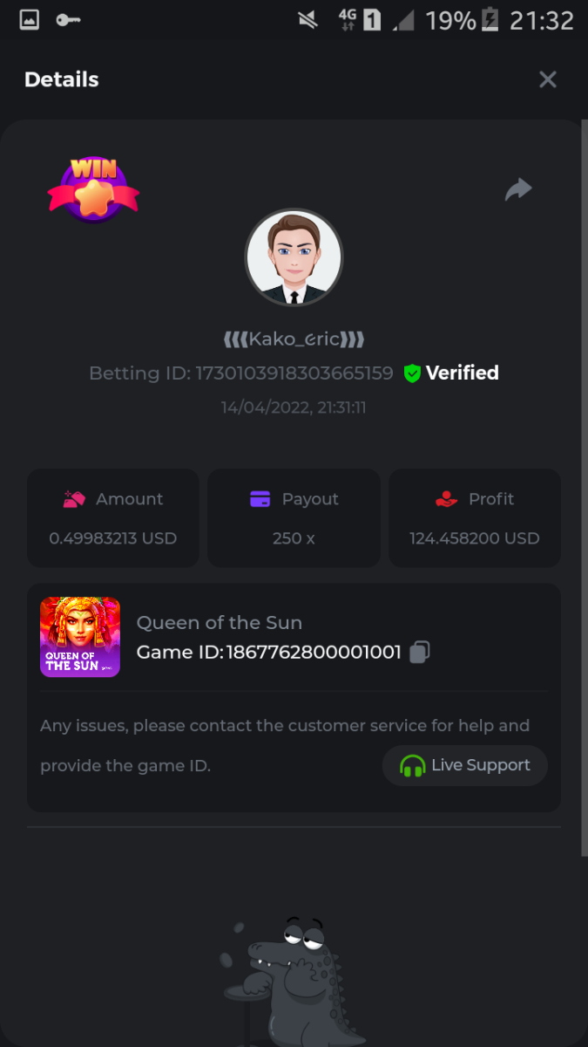Viewport: 588px width, 1047px height.
Task: Tap the Game ID number text
Action: pyautogui.click(x=314, y=652)
